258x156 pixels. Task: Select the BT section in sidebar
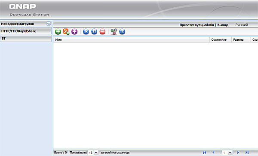click(26, 39)
